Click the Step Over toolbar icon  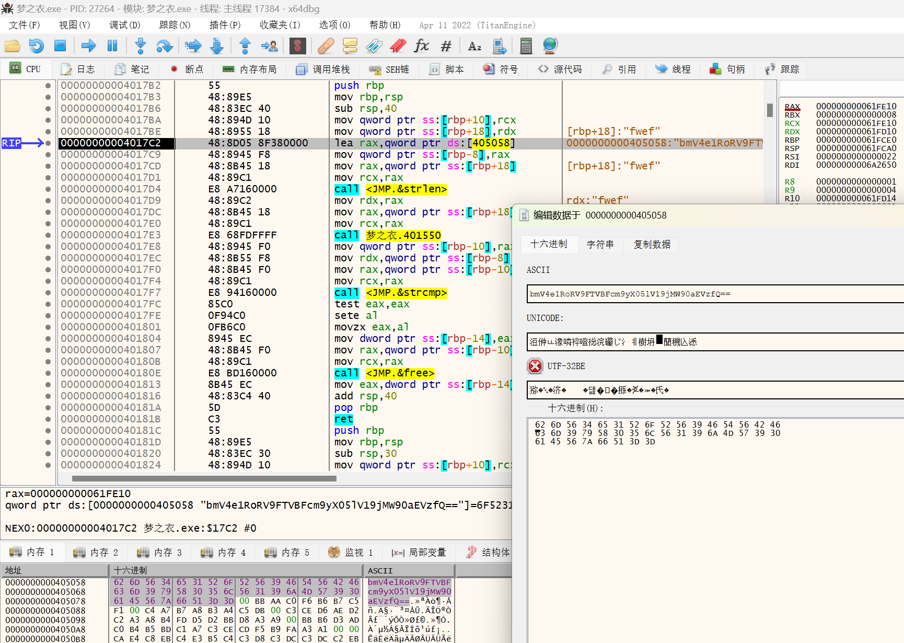coord(164,46)
